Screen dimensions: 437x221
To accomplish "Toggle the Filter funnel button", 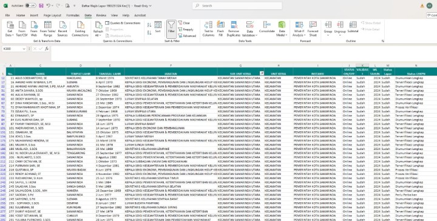I will 171,29.
